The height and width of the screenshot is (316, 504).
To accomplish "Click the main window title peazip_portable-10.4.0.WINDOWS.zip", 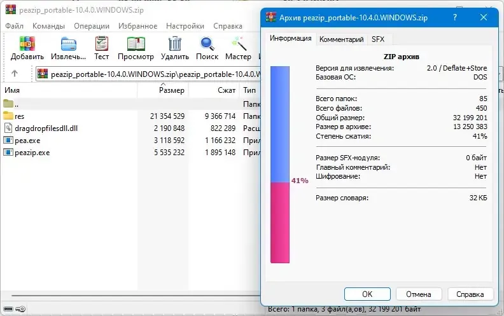I will 81,10.
